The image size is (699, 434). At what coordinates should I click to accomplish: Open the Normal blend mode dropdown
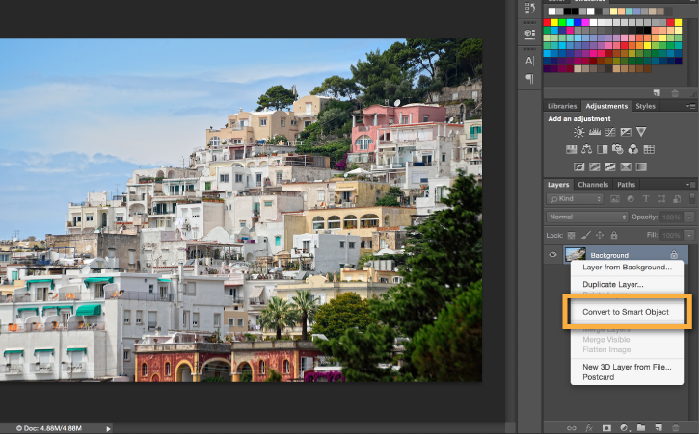[x=586, y=217]
